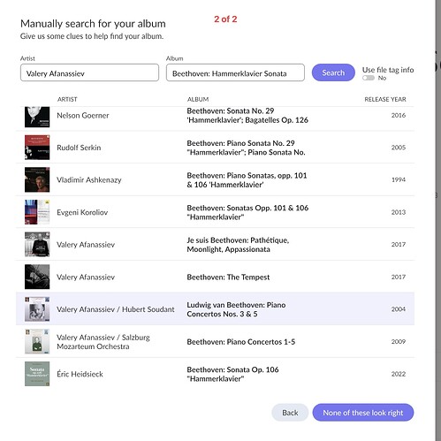Focus the Album input field
The image size is (441, 441).
(235, 72)
